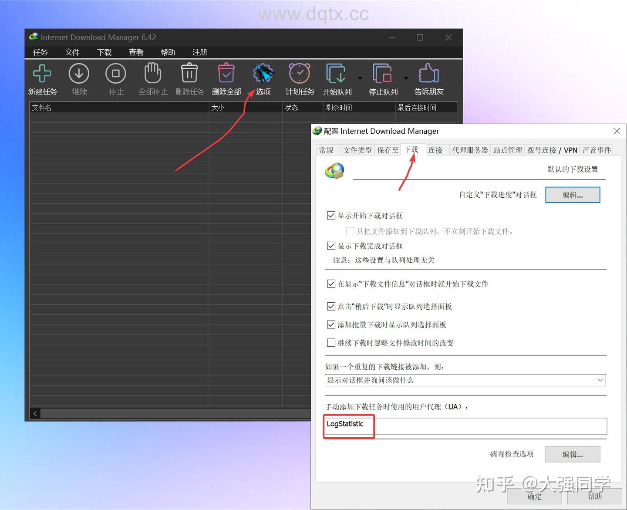627x510 pixels.
Task: Select the 新建任务 toolbar icon
Action: pos(42,78)
